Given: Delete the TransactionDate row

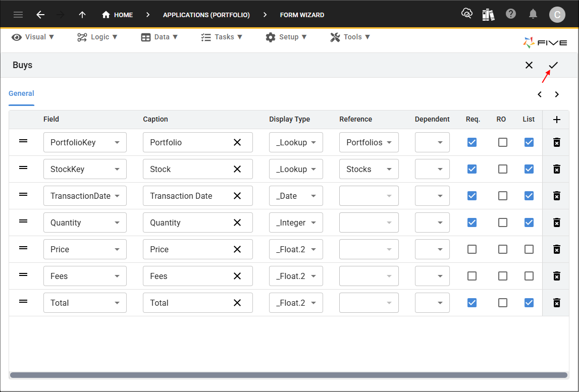Looking at the screenshot, I should click(557, 196).
